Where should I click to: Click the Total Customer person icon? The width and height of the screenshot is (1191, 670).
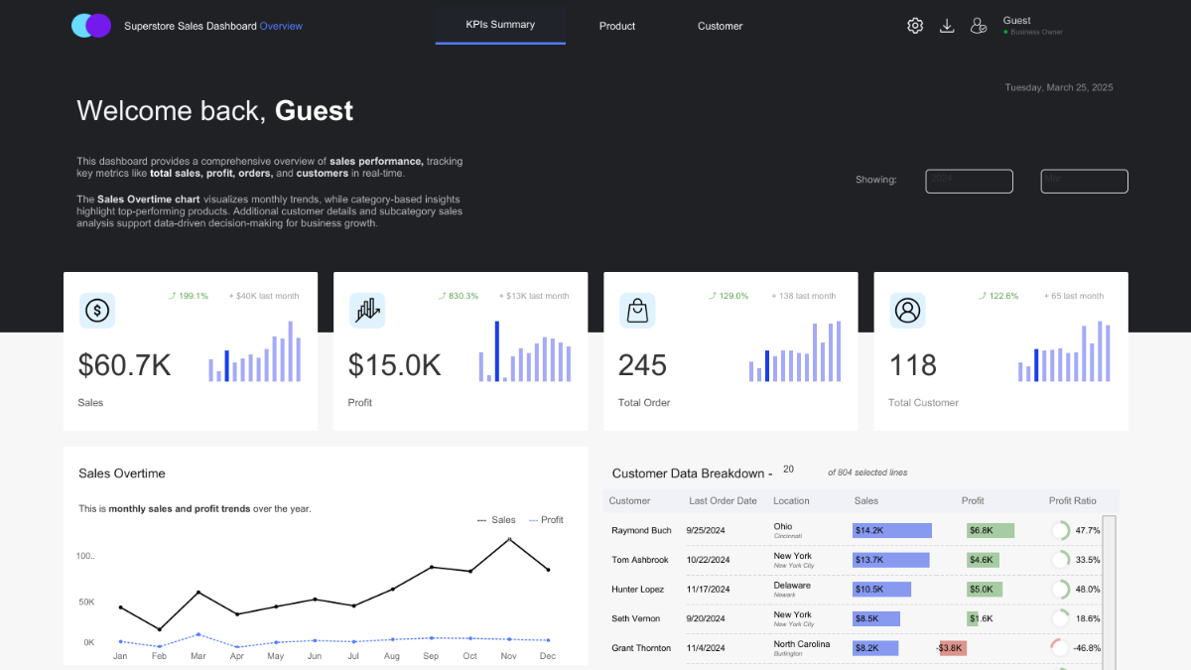pos(907,311)
